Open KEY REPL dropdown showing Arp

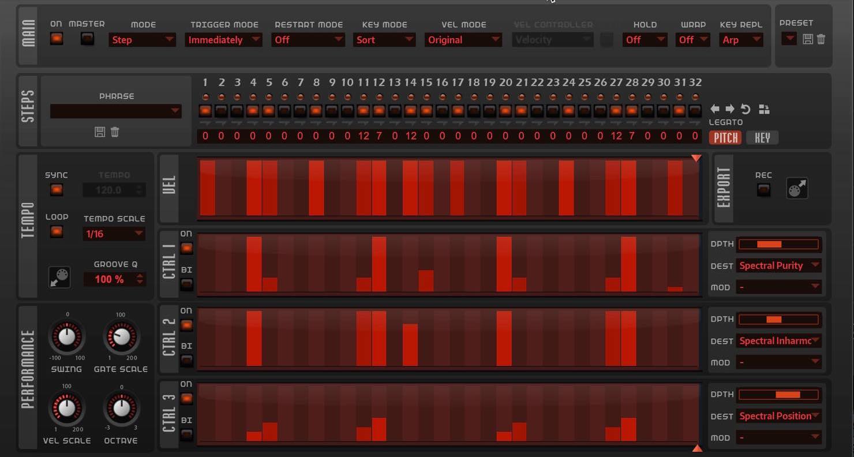point(741,40)
